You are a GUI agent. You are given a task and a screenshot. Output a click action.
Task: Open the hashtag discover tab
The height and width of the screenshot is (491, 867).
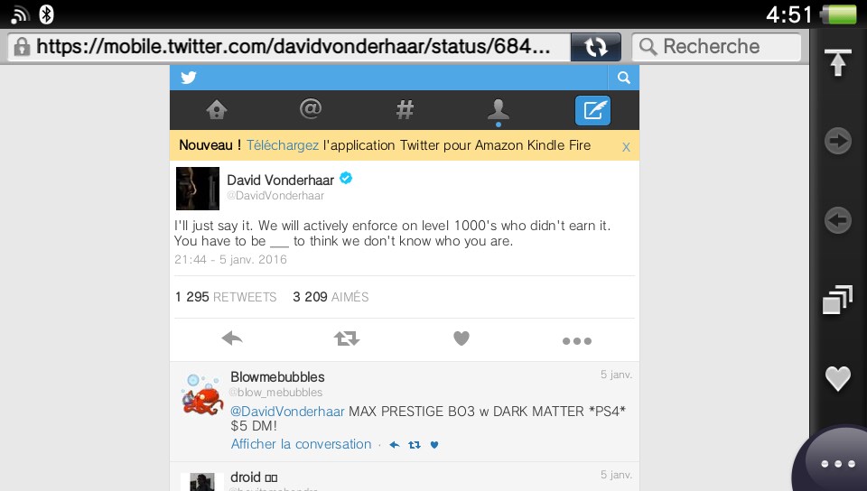click(x=405, y=109)
